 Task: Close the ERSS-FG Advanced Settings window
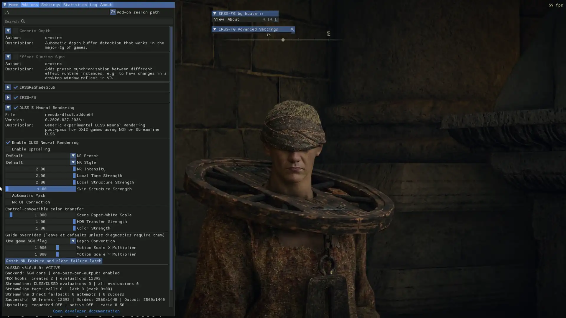pyautogui.click(x=292, y=29)
